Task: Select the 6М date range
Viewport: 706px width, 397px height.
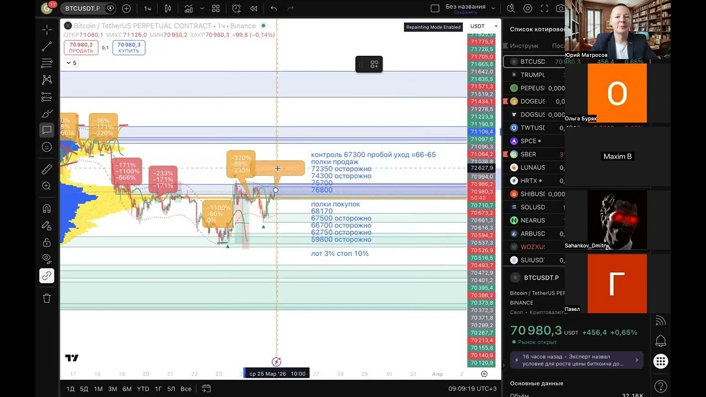Action: pos(127,389)
